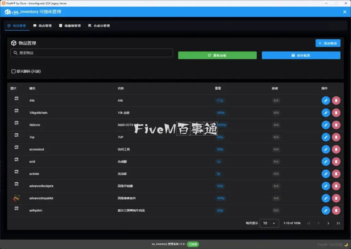The width and height of the screenshot is (351, 249).
Task: Jump to last page of items
Action: pos(338,223)
